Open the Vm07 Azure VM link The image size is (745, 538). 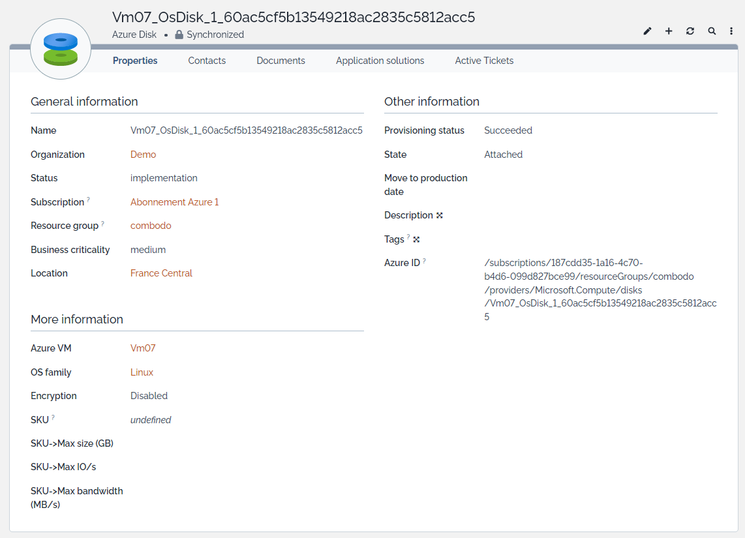tap(143, 348)
